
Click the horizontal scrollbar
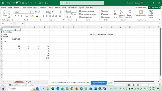point(134,82)
